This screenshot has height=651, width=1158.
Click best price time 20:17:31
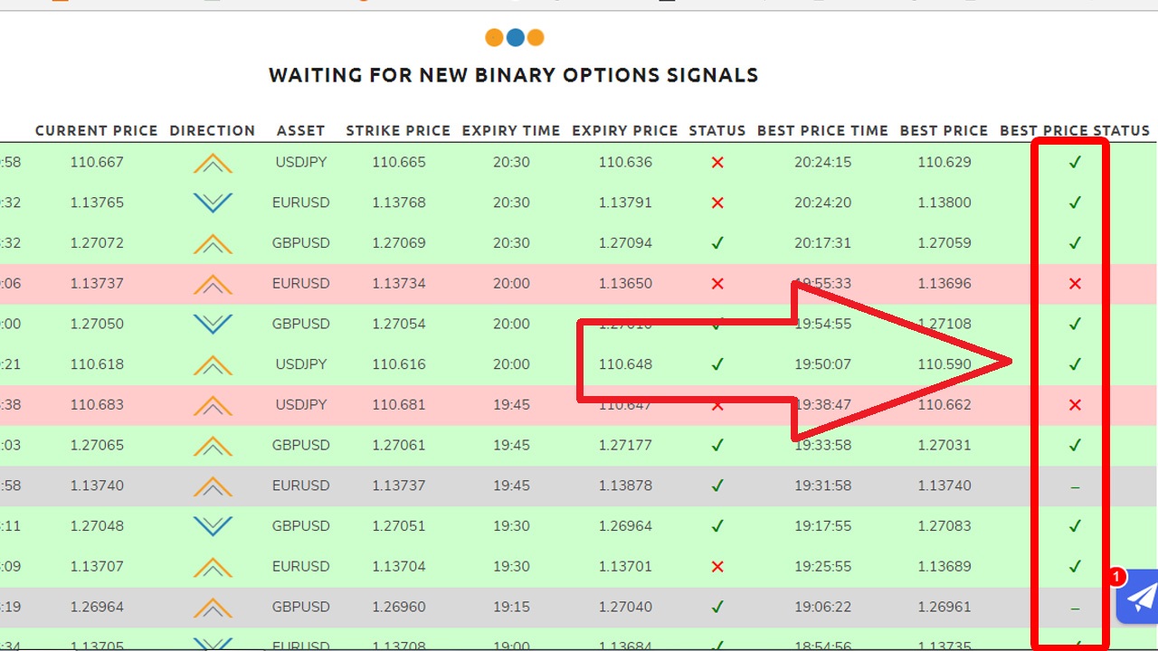click(x=823, y=243)
